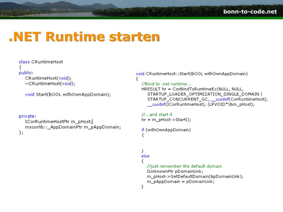283x212 pixels.
Task: Click the 'HRESULT hr = CorBindToRuntimeEx' line
Action: pyautogui.click(x=192, y=89)
